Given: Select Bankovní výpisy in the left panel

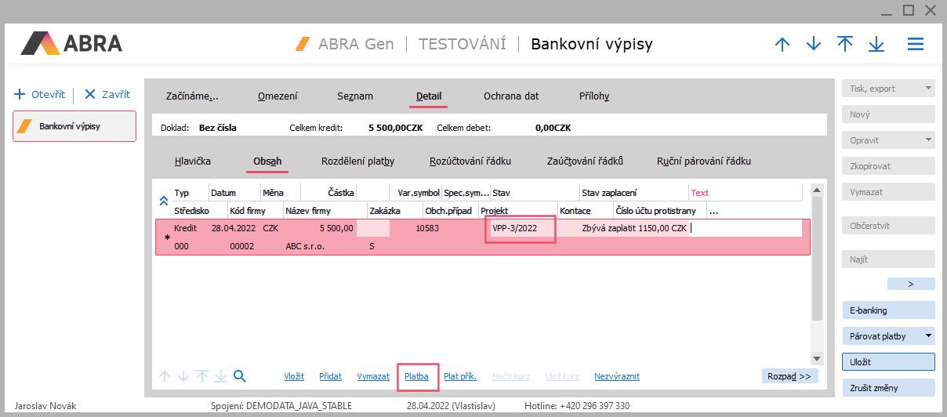Looking at the screenshot, I should 74,126.
